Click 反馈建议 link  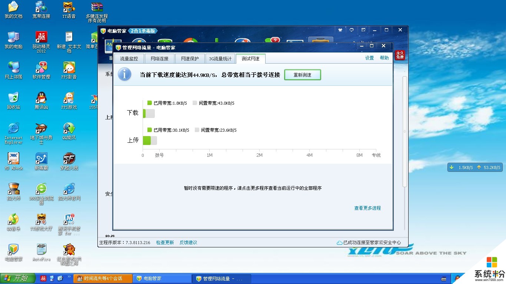188,243
